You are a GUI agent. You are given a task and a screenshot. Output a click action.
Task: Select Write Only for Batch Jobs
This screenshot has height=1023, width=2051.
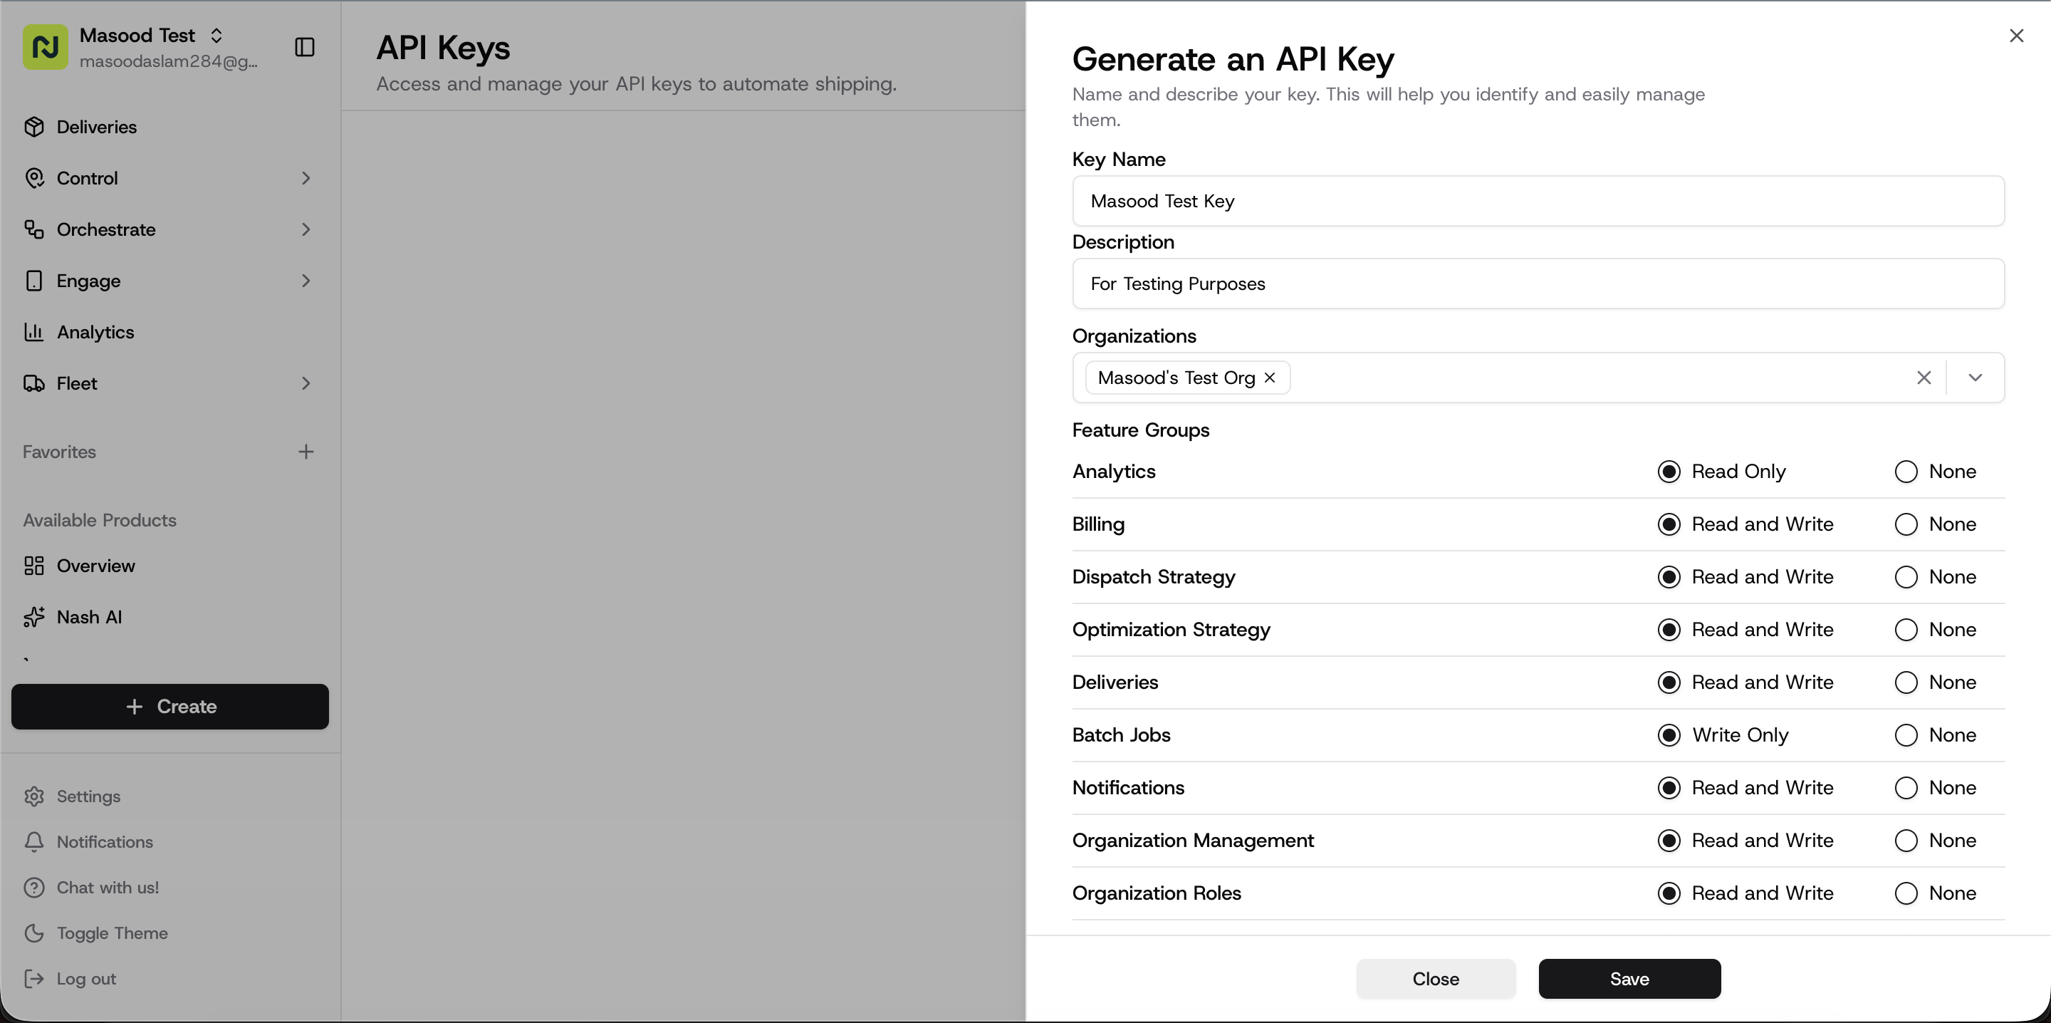[x=1669, y=734]
